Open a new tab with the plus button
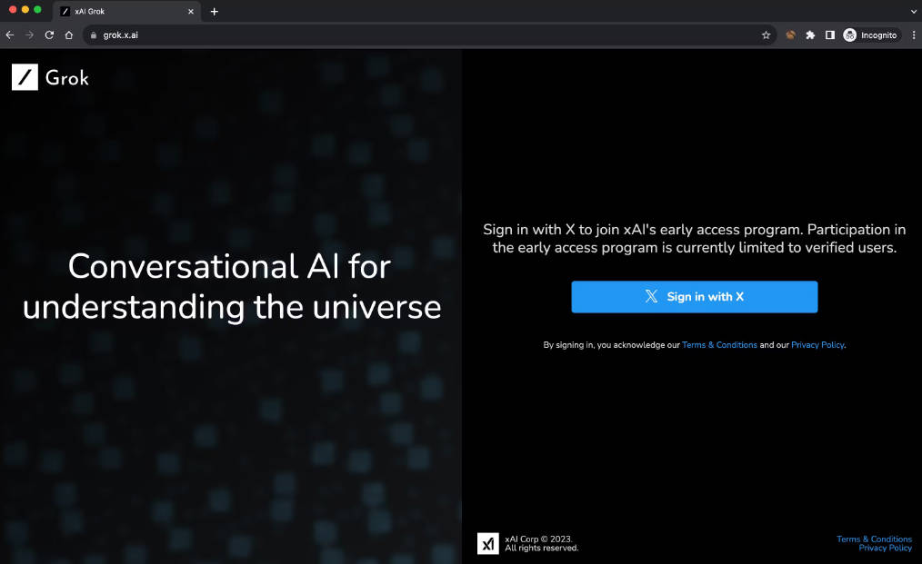 214,12
